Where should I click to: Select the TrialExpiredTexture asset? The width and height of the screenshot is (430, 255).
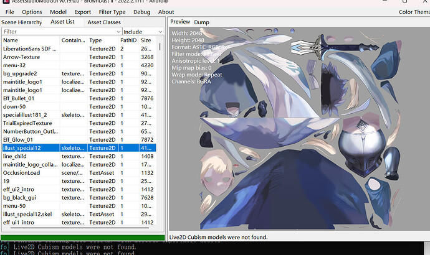tap(79, 123)
